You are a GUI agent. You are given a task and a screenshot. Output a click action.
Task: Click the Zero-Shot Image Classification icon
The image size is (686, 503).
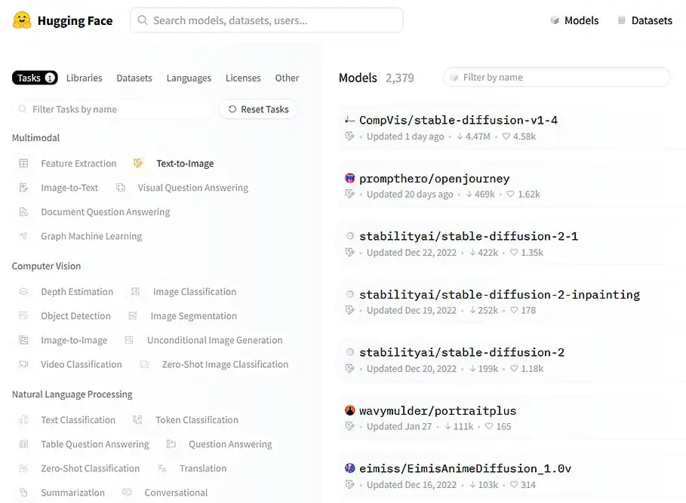click(x=144, y=364)
